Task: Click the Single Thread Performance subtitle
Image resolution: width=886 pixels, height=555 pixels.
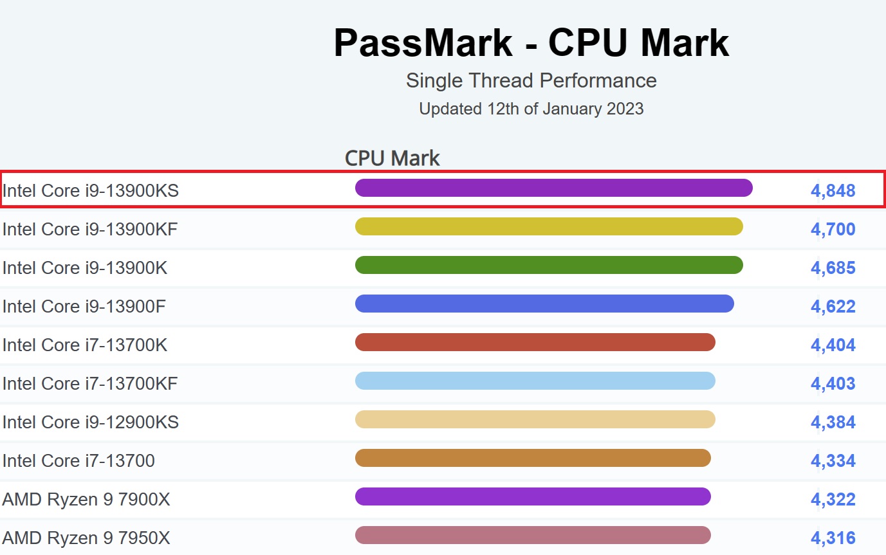Action: point(531,81)
